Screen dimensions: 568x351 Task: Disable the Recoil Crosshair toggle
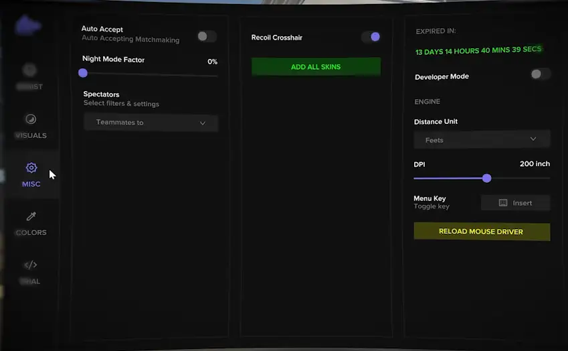(x=371, y=37)
